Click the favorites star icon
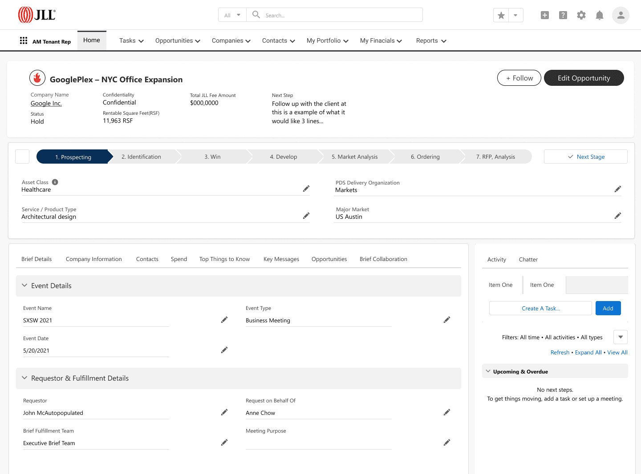This screenshot has height=474, width=641. [501, 15]
